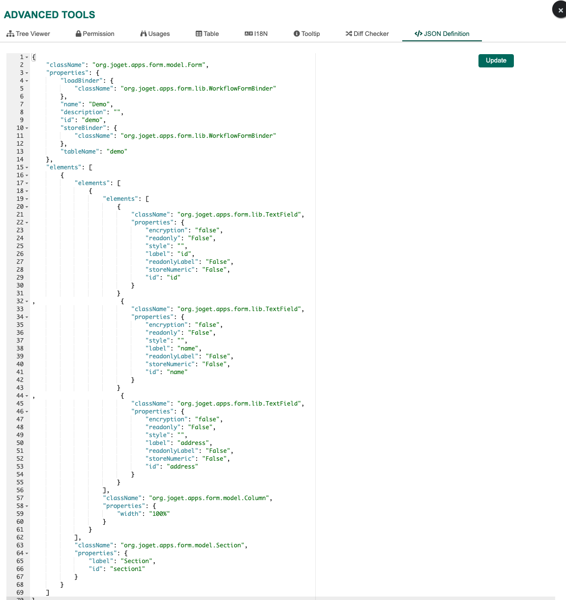The height and width of the screenshot is (600, 566).
Task: Fold the properties block at line 3
Action: pyautogui.click(x=27, y=73)
